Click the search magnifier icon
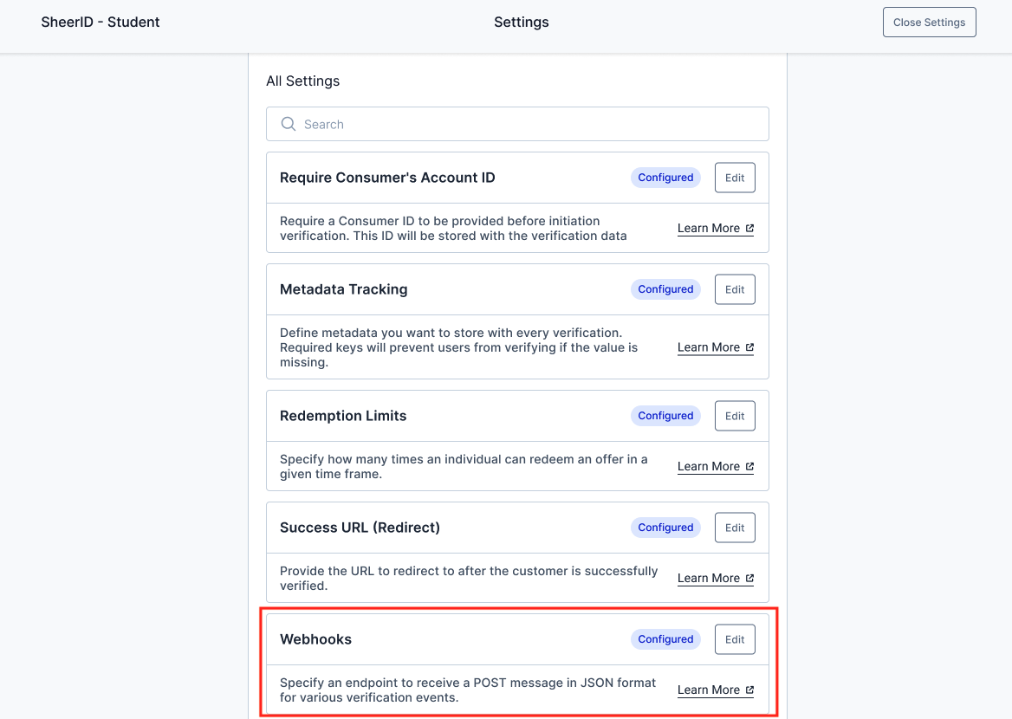Screen dimensions: 1012x719 coord(289,125)
